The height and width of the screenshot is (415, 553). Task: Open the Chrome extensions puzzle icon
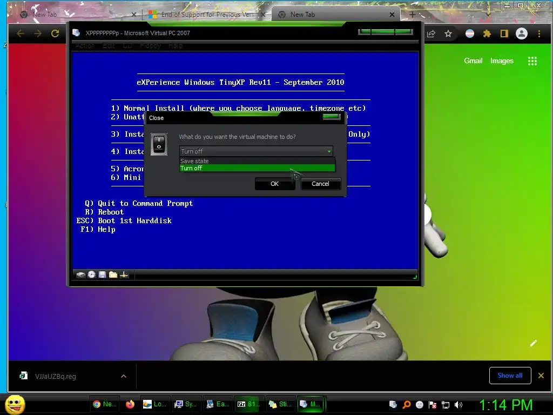tap(487, 34)
